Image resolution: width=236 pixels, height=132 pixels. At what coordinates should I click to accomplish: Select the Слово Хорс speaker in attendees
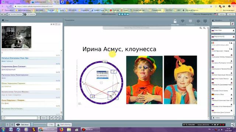point(223,30)
